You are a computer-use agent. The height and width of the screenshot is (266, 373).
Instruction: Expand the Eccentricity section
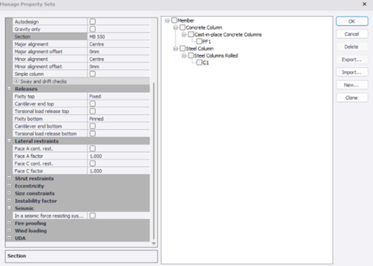(9, 186)
